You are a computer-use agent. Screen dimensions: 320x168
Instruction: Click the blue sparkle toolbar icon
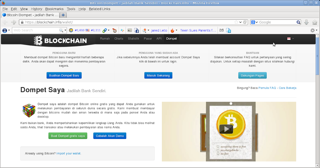click(122, 30)
